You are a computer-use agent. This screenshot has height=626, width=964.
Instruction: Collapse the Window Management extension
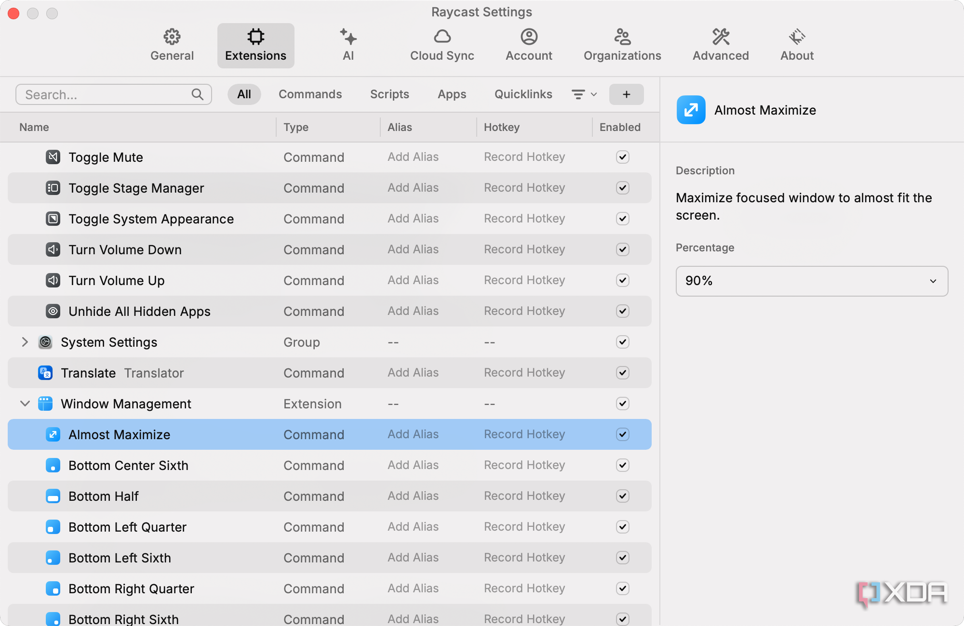(25, 404)
